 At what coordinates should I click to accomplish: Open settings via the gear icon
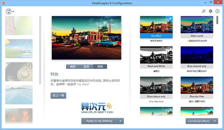tap(211, 11)
